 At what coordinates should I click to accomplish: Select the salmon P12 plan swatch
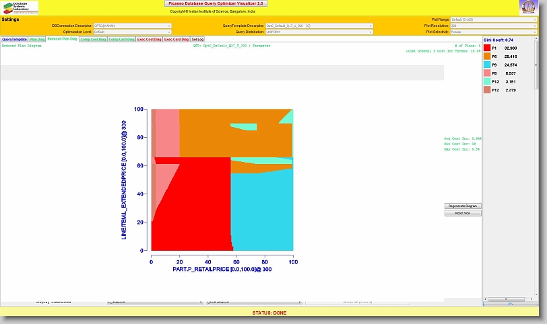point(487,89)
